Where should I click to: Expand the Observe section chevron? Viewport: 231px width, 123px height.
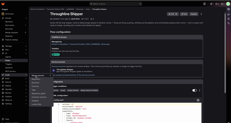point(26,100)
